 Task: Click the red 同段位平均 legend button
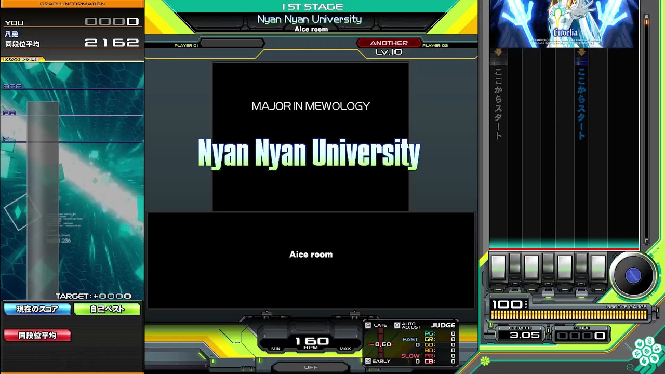37,336
